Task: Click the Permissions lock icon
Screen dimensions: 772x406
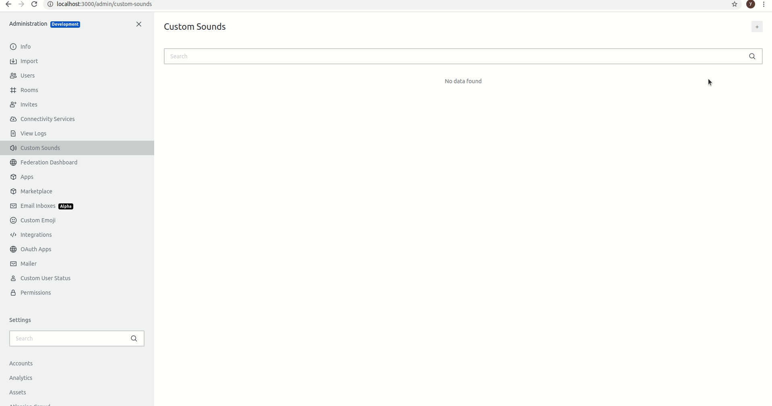Action: coord(13,293)
